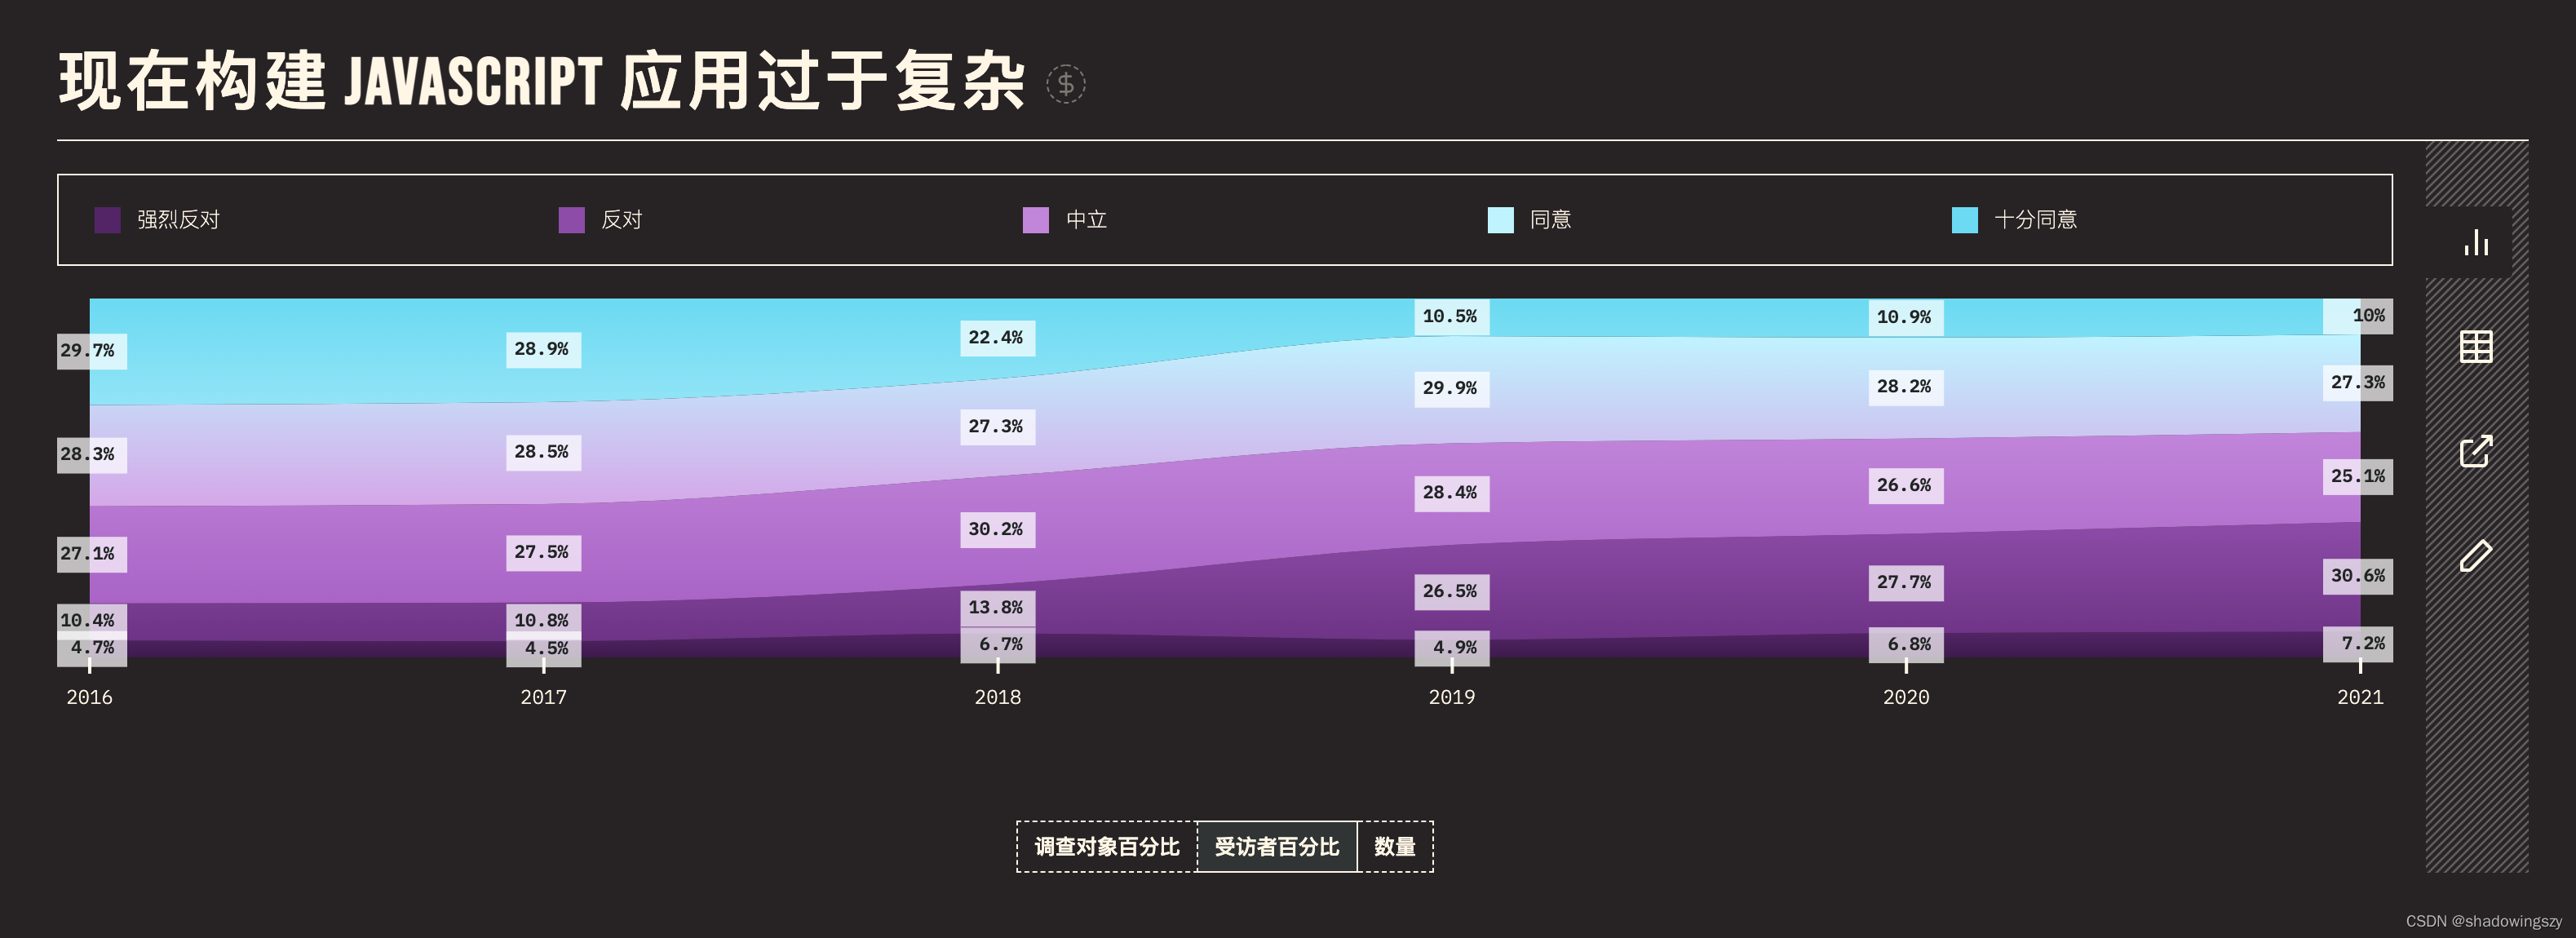The height and width of the screenshot is (938, 2576).
Task: Click the 中立 legend color swatch
Action: click(x=1036, y=220)
